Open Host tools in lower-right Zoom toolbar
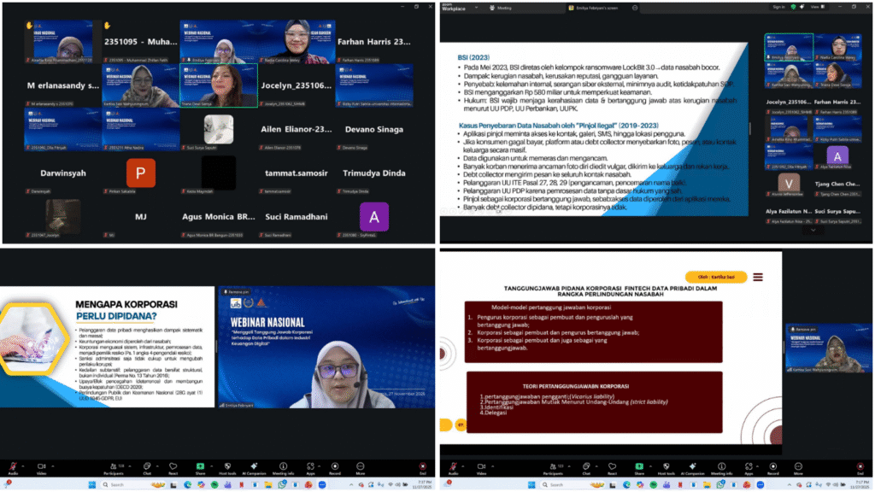 point(666,466)
